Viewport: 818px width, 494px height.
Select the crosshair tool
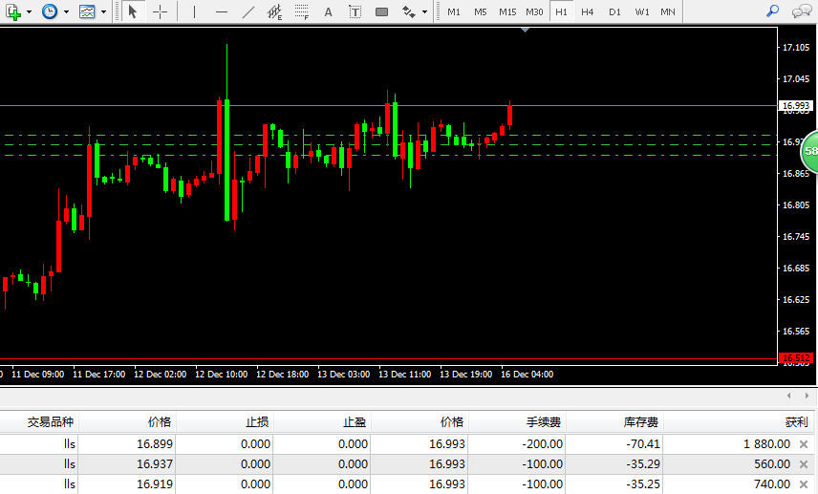(161, 11)
